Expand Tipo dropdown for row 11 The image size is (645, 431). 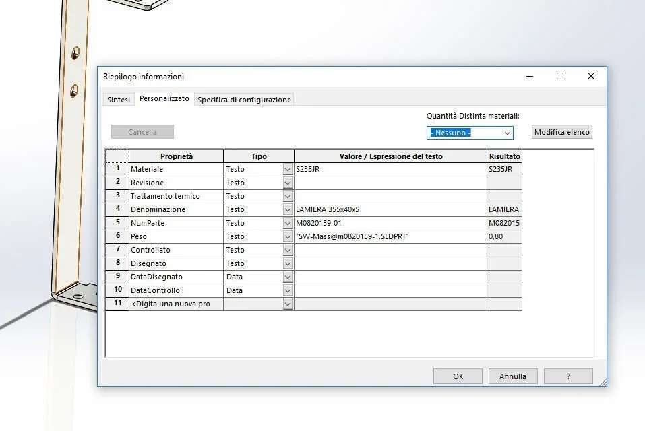click(x=288, y=304)
